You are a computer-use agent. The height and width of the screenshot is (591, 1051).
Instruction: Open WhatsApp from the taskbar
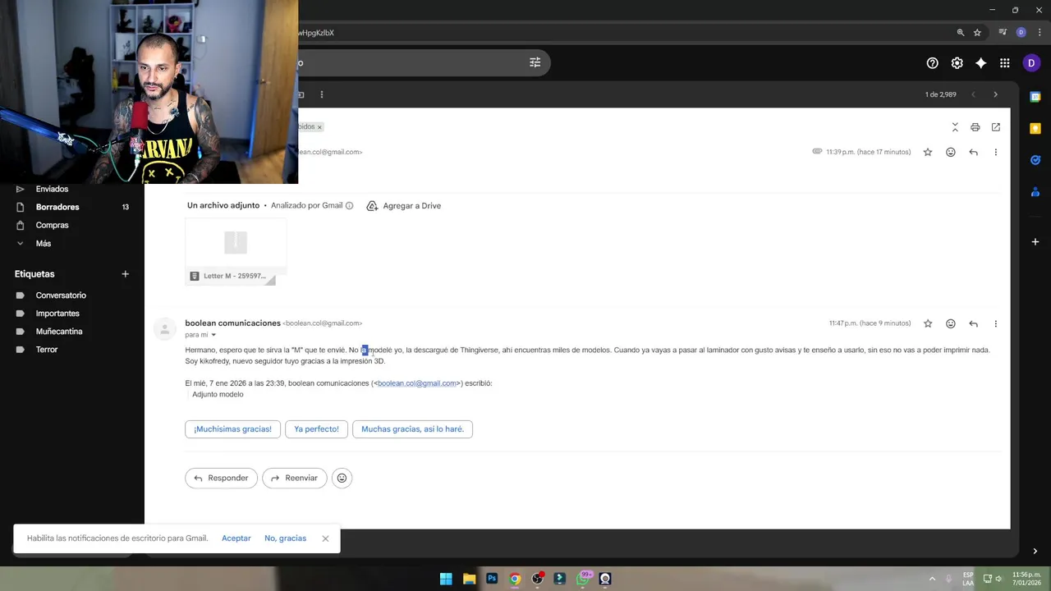pos(583,579)
